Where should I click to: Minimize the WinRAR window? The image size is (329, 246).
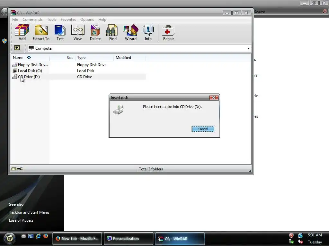pos(227,13)
